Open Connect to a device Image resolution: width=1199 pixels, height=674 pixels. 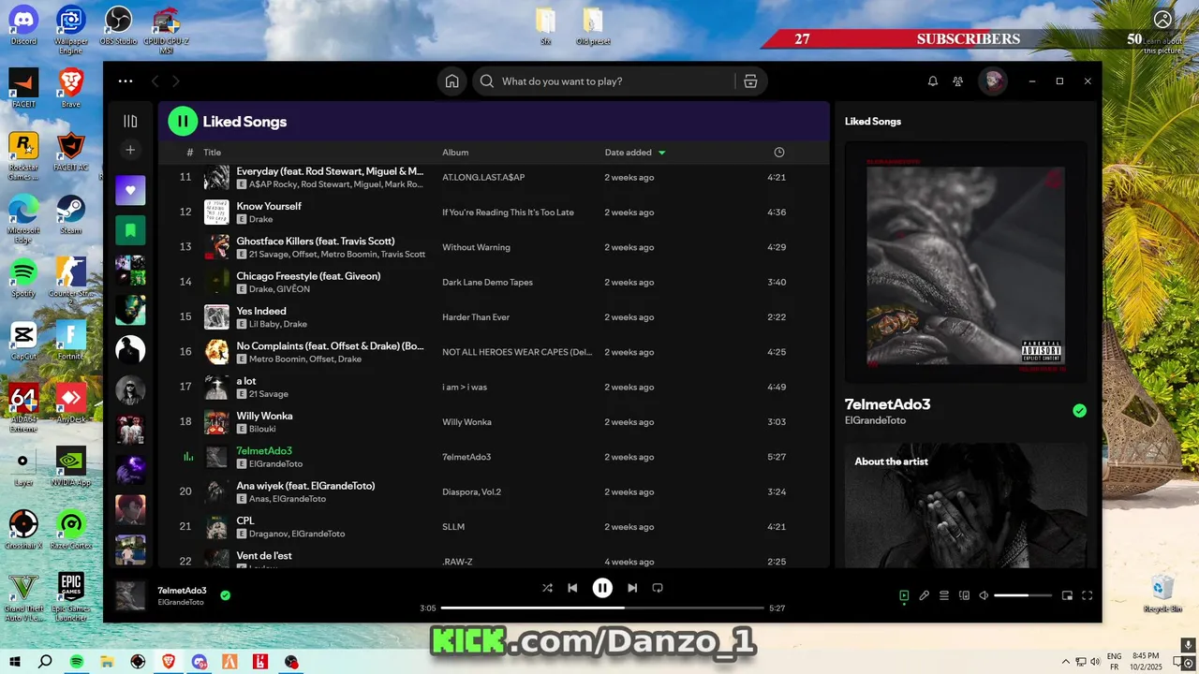[964, 595]
